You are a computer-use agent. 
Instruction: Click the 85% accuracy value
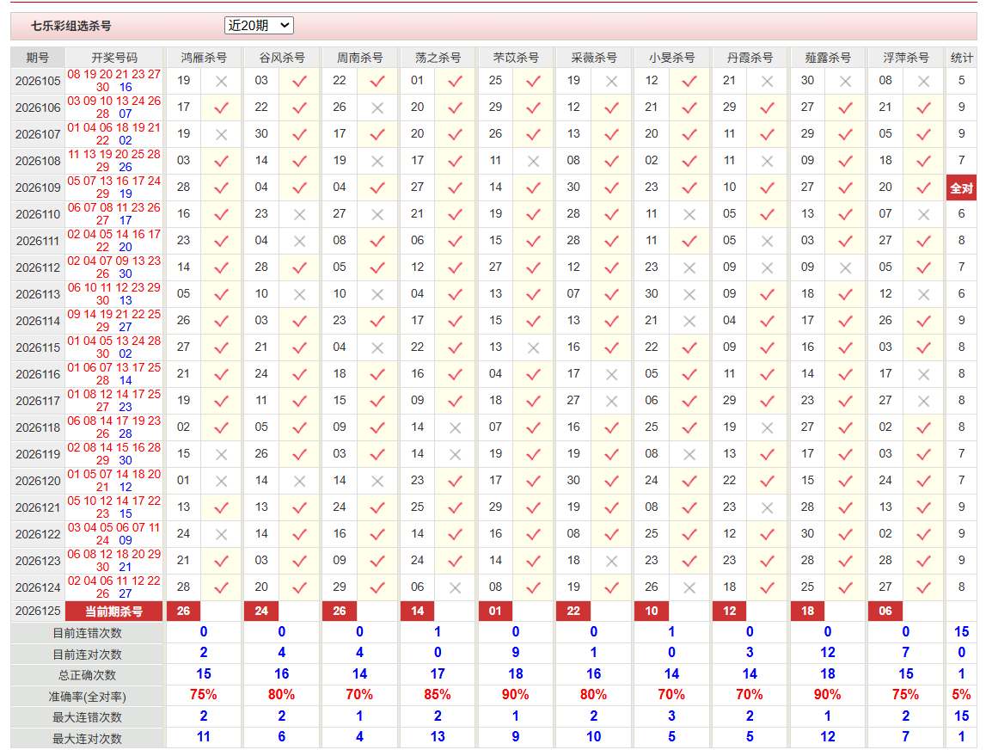[438, 695]
